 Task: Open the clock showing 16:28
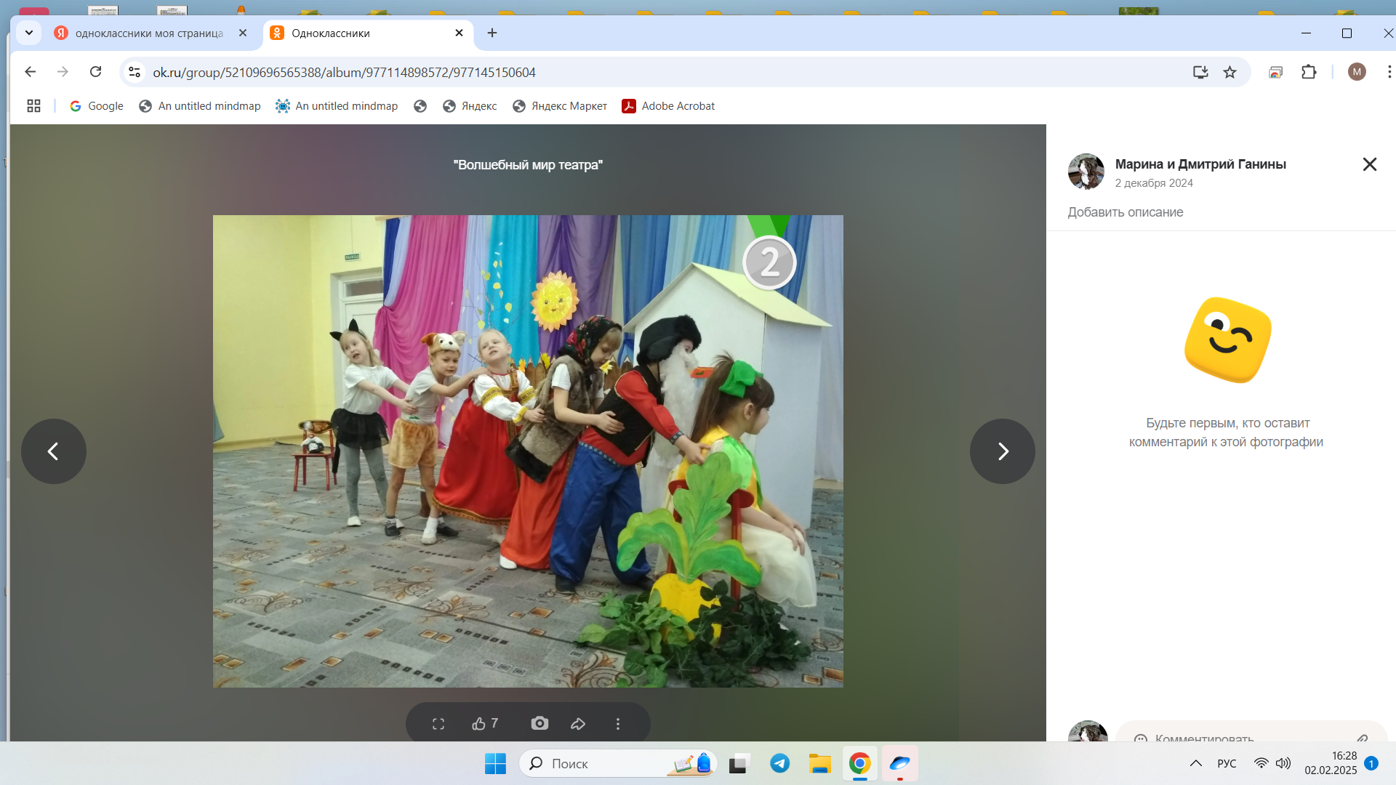pos(1331,764)
